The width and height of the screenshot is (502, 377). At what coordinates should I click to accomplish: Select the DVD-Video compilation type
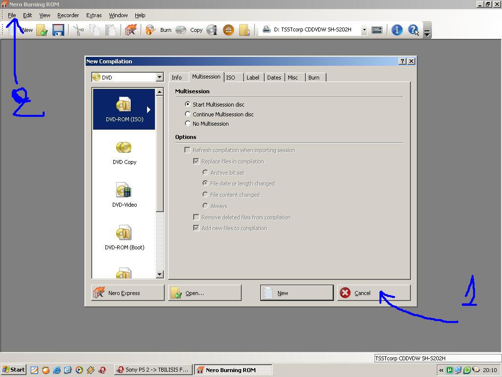[x=124, y=195]
